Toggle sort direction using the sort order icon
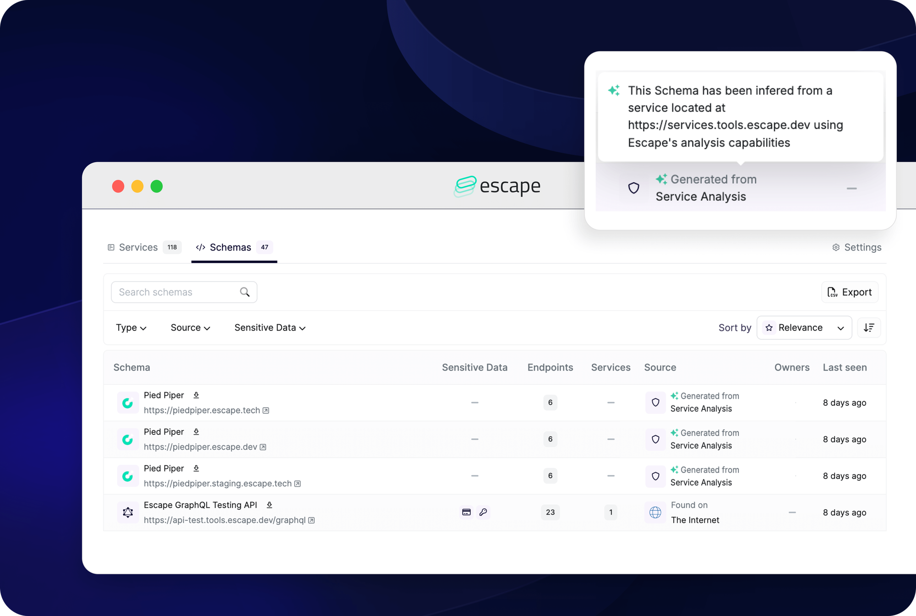916x616 pixels. [x=869, y=327]
